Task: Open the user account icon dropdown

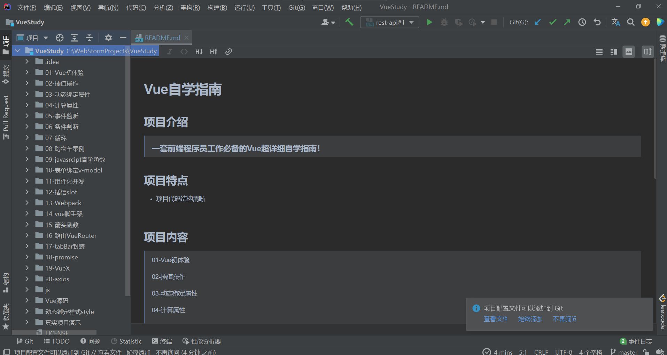Action: 328,22
